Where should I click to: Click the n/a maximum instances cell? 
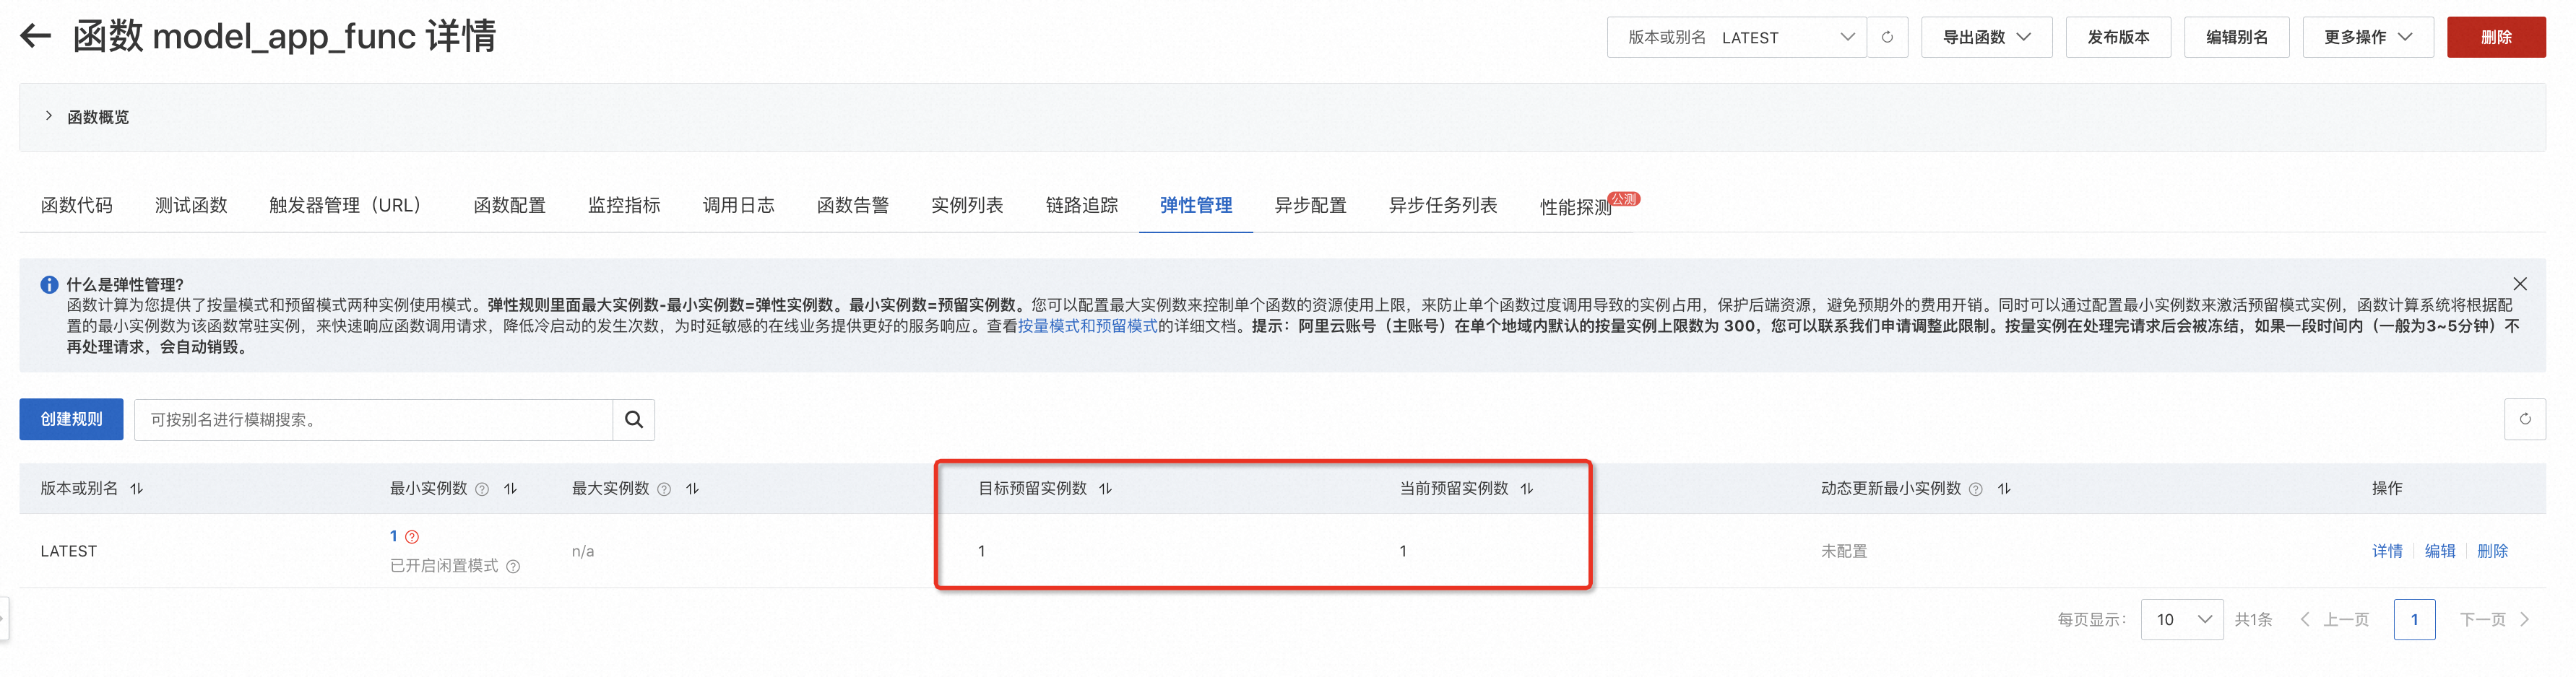(583, 551)
